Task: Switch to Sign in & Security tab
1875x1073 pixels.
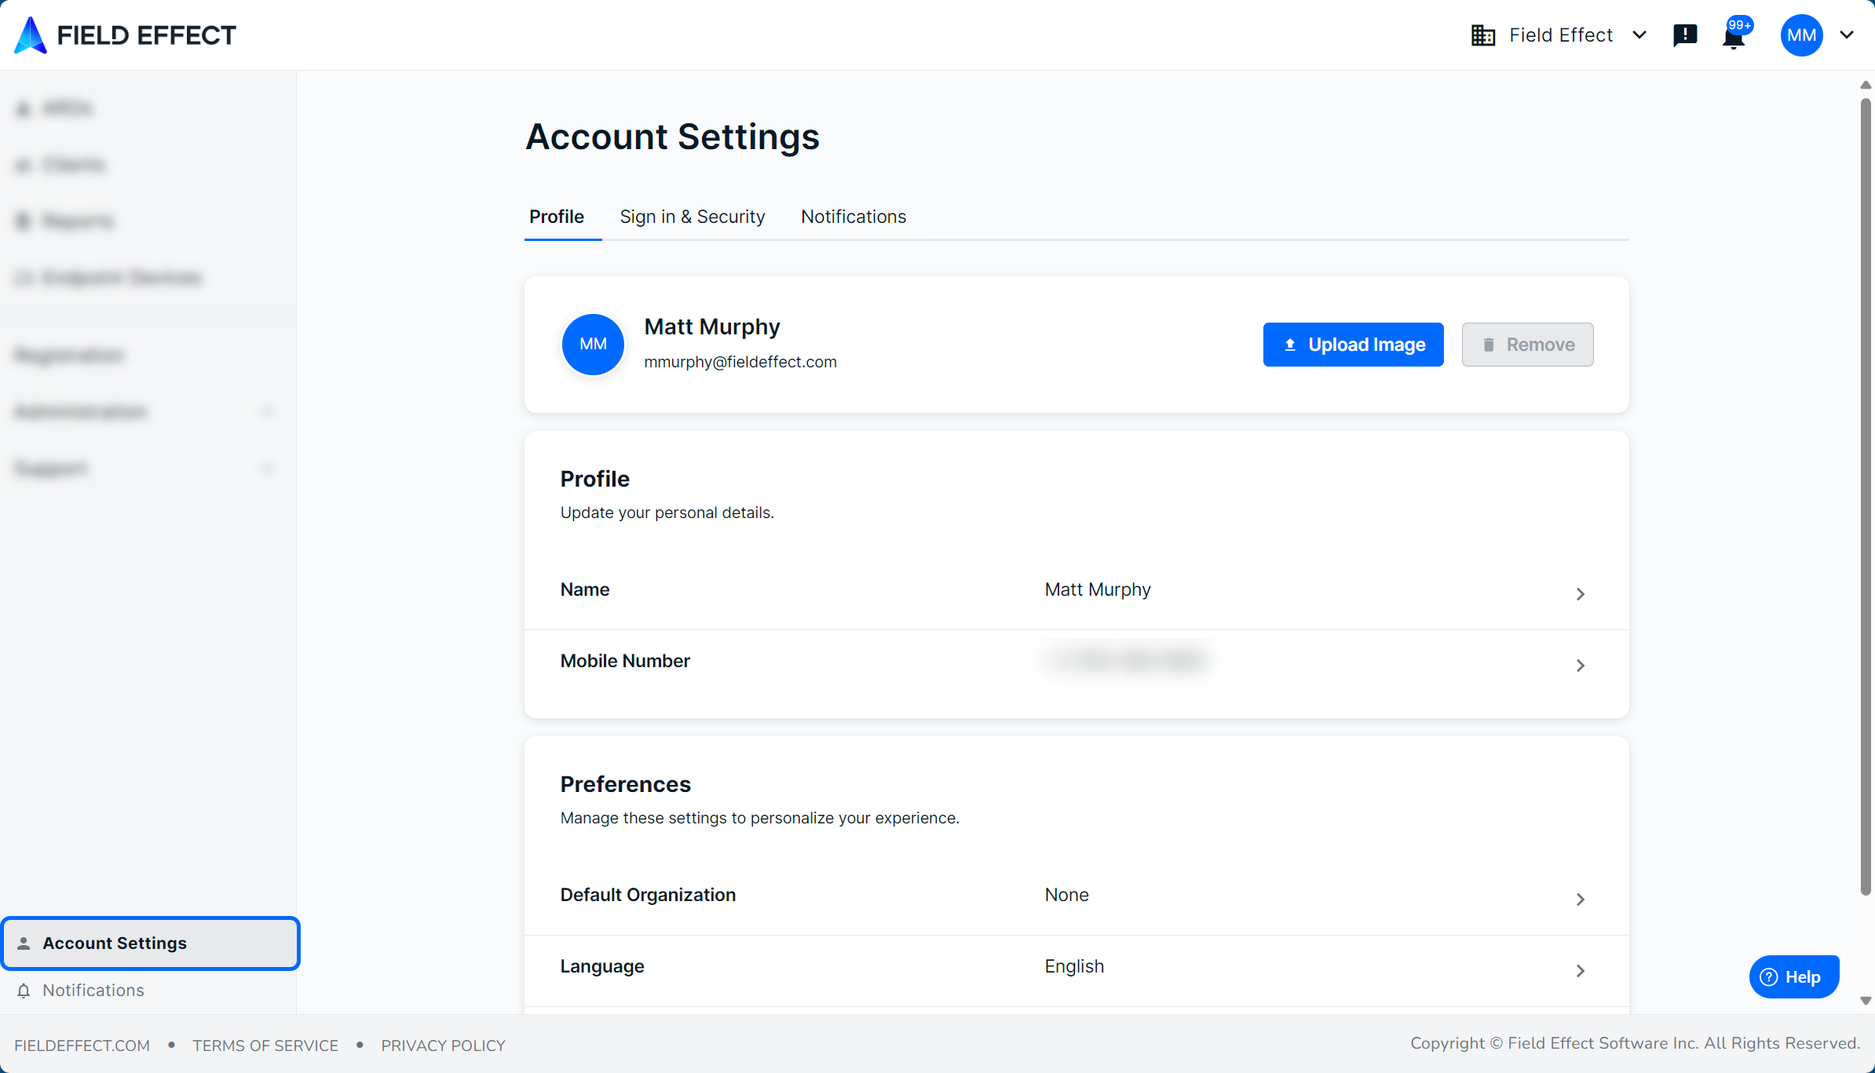Action: pyautogui.click(x=692, y=217)
